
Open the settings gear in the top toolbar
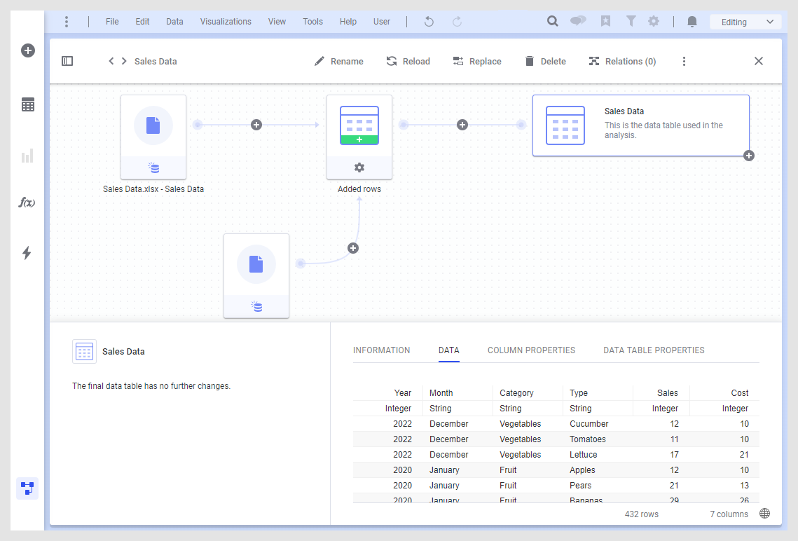coord(654,21)
